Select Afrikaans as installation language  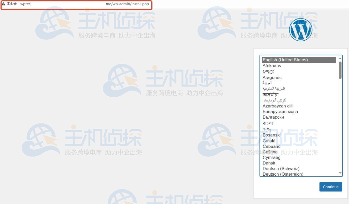point(272,66)
